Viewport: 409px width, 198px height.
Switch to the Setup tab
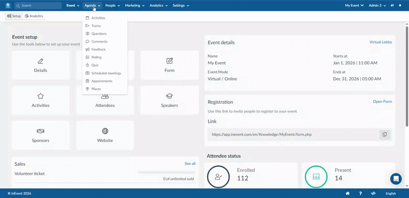point(14,16)
